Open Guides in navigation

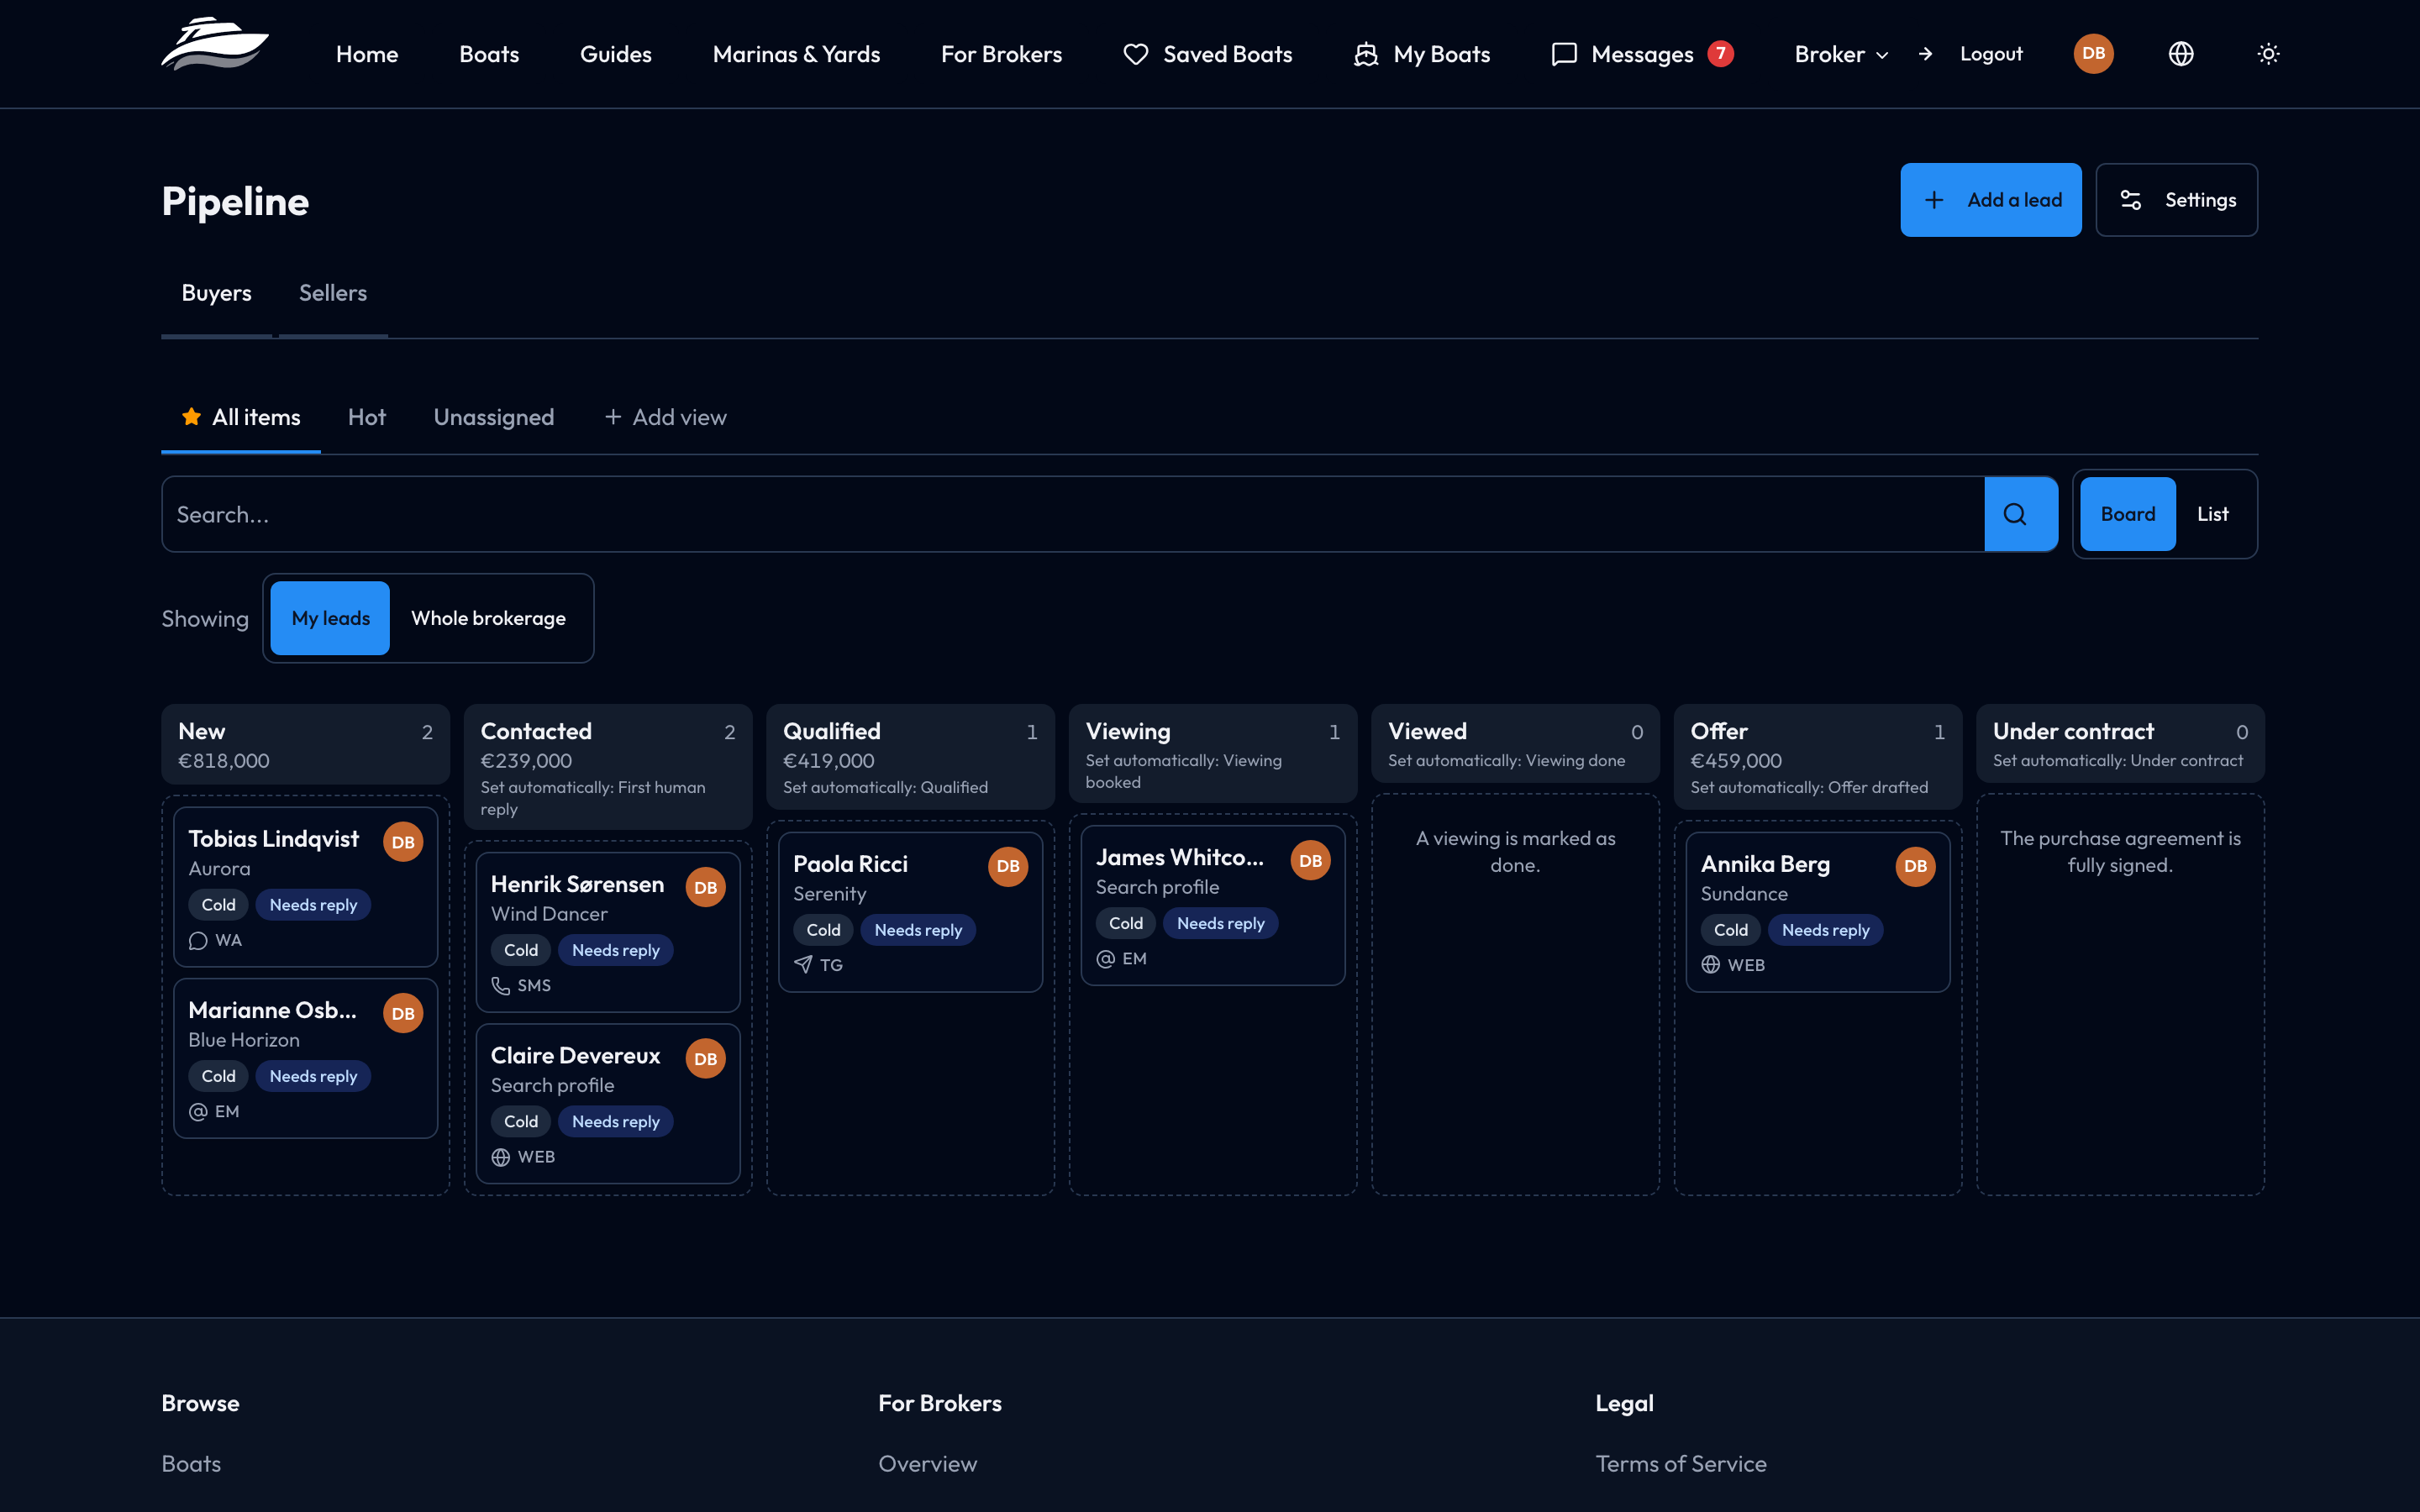point(615,54)
